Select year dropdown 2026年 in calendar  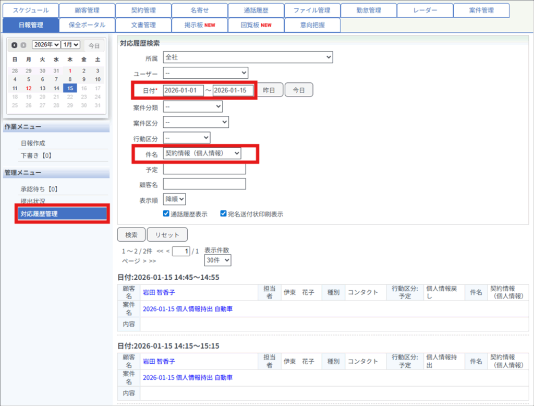click(x=46, y=45)
